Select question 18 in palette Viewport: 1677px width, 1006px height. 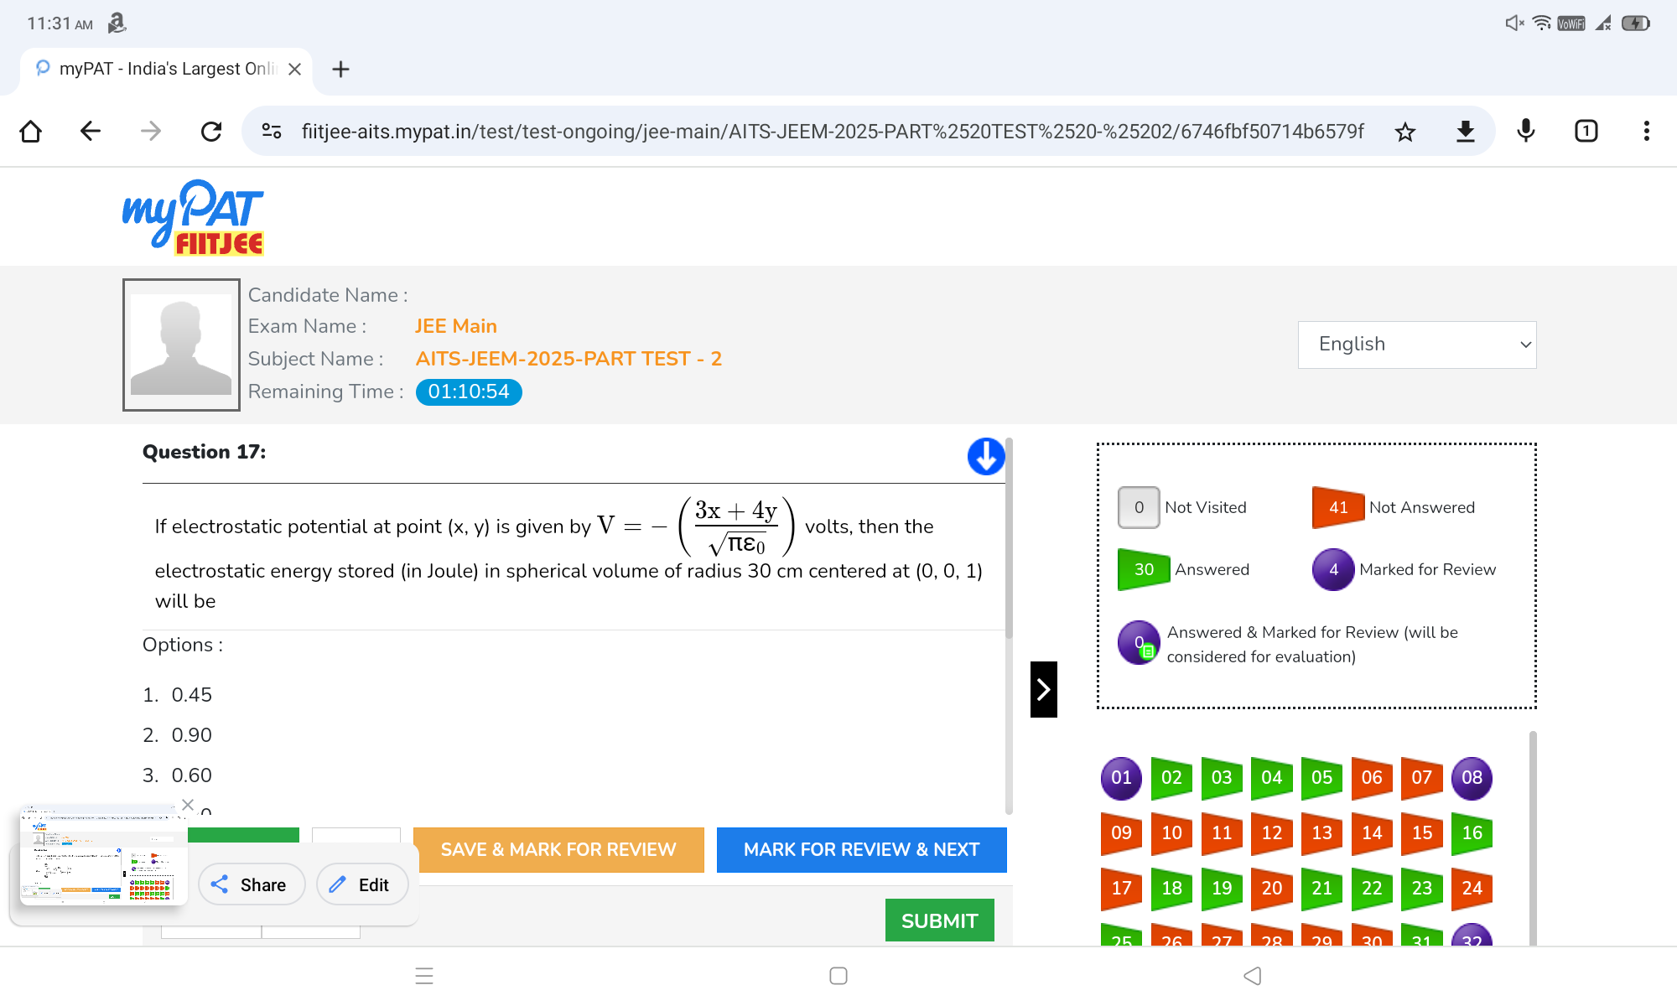(x=1171, y=889)
